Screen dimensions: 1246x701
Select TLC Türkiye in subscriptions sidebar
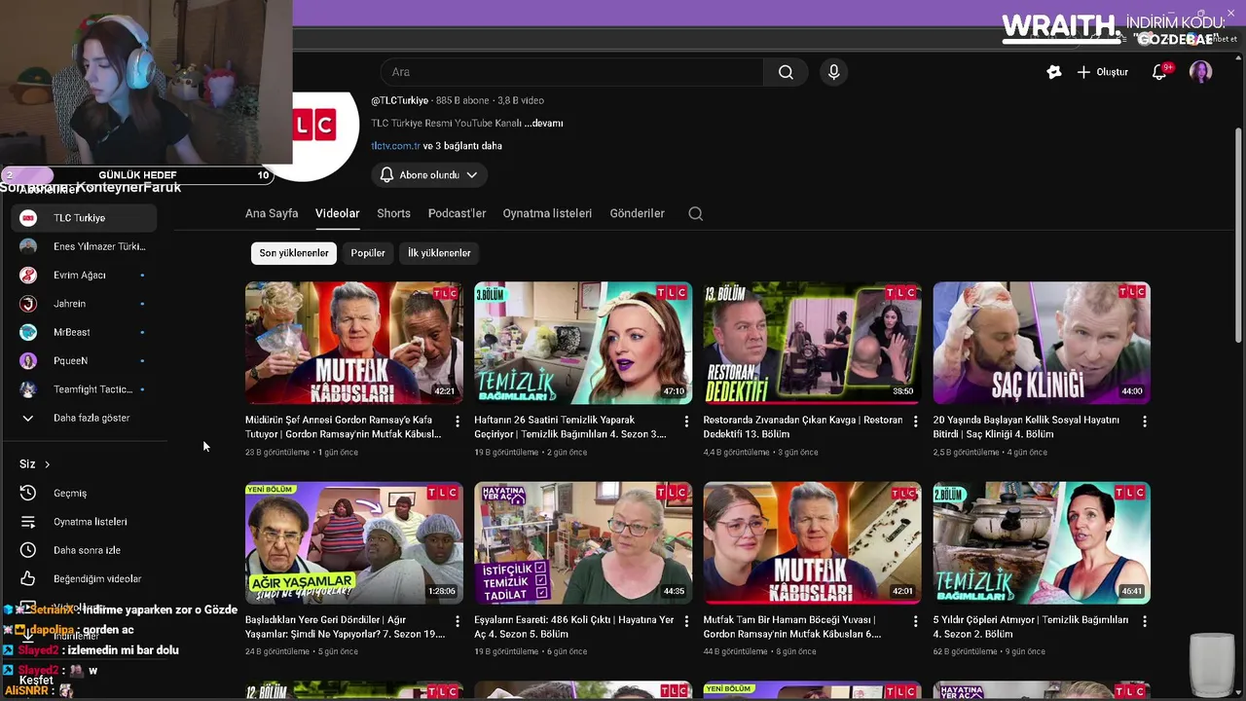(84, 218)
